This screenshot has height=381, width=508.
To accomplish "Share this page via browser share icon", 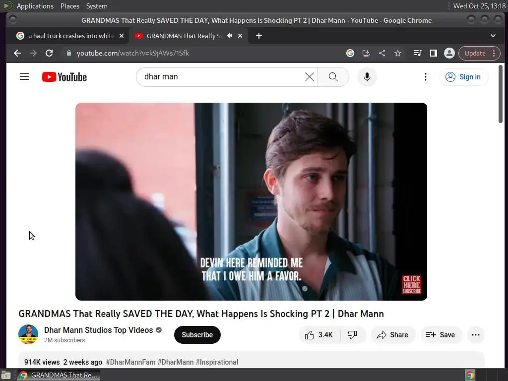I will (382, 53).
